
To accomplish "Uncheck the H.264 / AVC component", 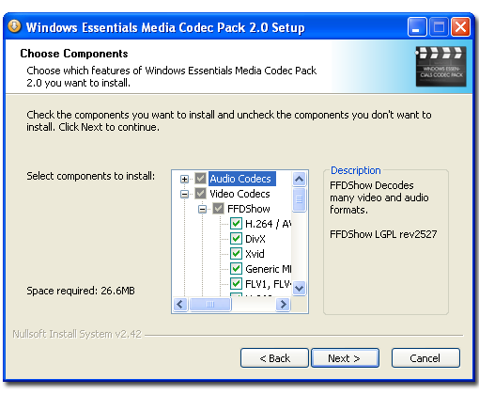I will click(x=236, y=224).
